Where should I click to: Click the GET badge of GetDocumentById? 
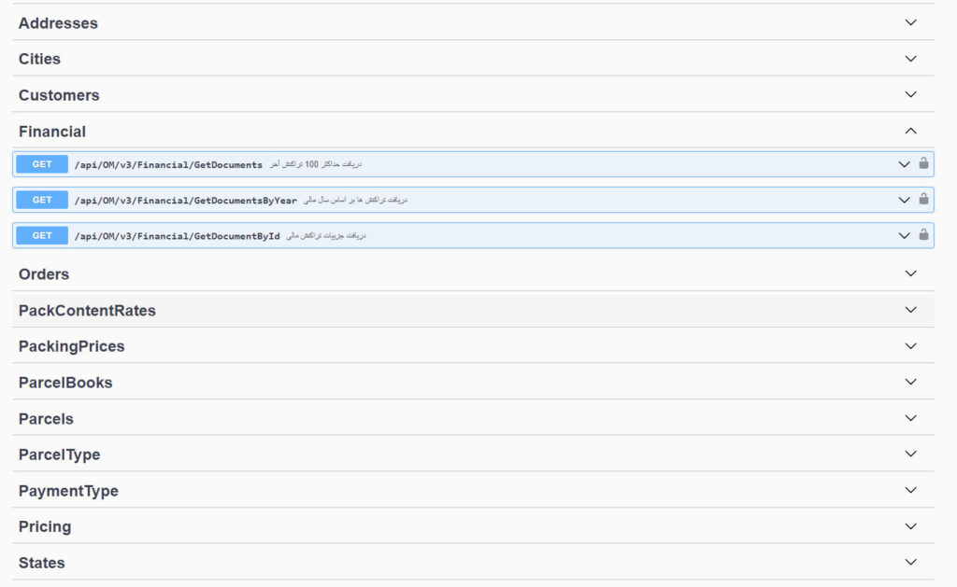pos(42,235)
